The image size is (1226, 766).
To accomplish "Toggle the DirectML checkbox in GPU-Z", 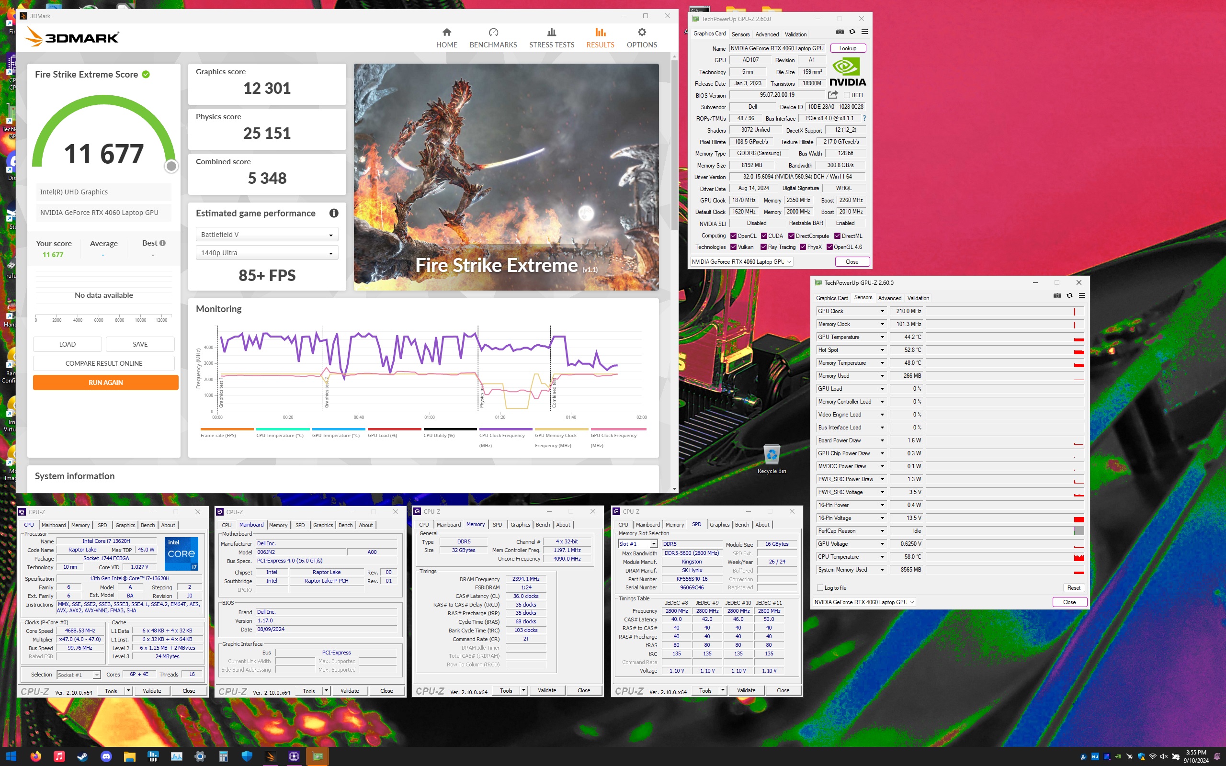I will [x=838, y=236].
